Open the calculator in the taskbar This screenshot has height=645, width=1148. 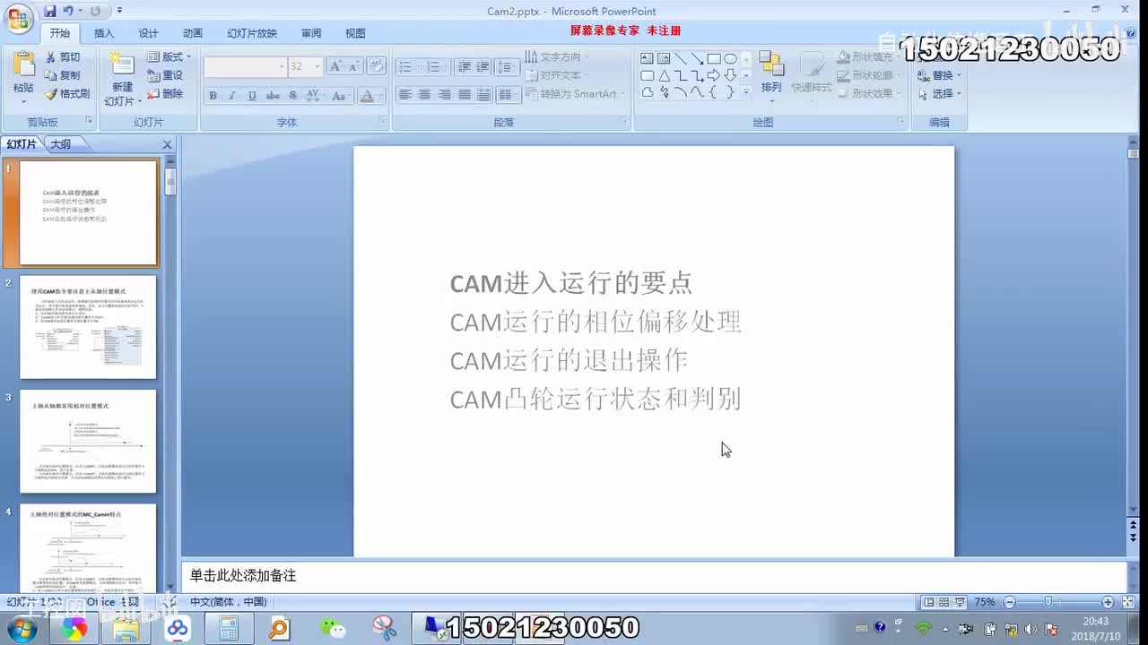[228, 629]
